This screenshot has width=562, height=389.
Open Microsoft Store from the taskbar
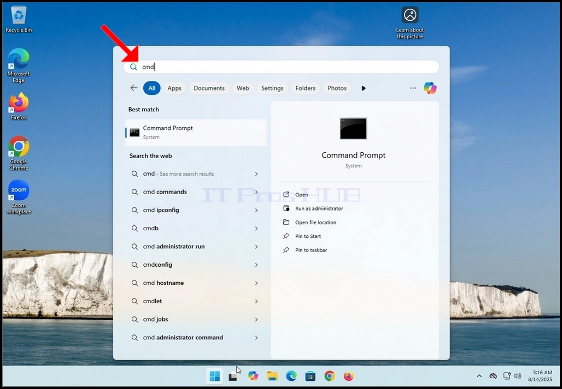(311, 376)
